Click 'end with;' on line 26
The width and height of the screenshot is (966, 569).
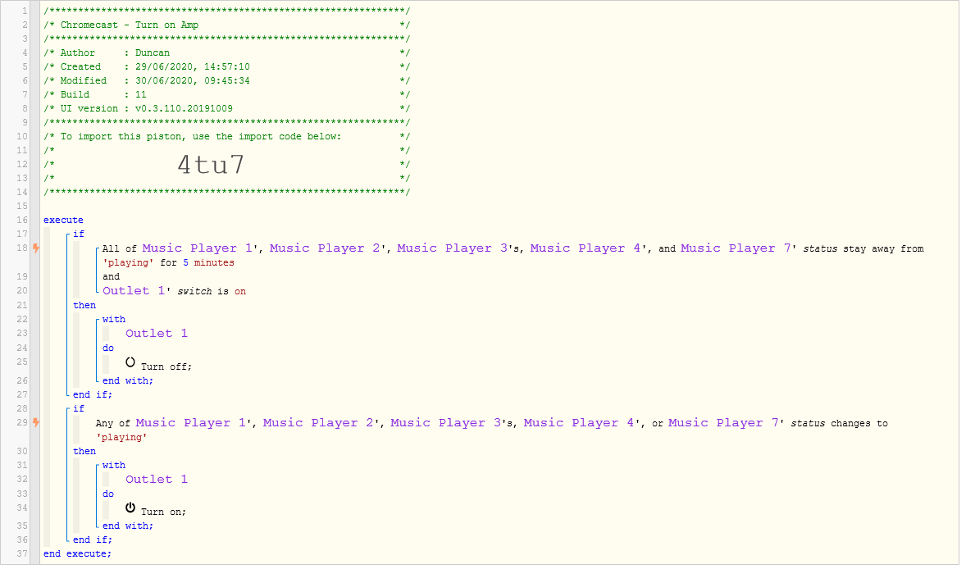pyautogui.click(x=128, y=380)
